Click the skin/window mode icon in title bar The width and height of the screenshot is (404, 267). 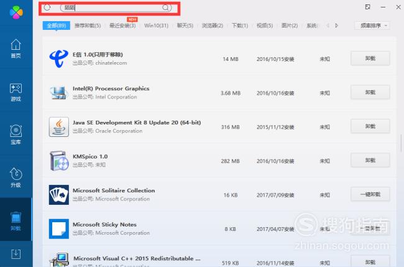point(368,7)
